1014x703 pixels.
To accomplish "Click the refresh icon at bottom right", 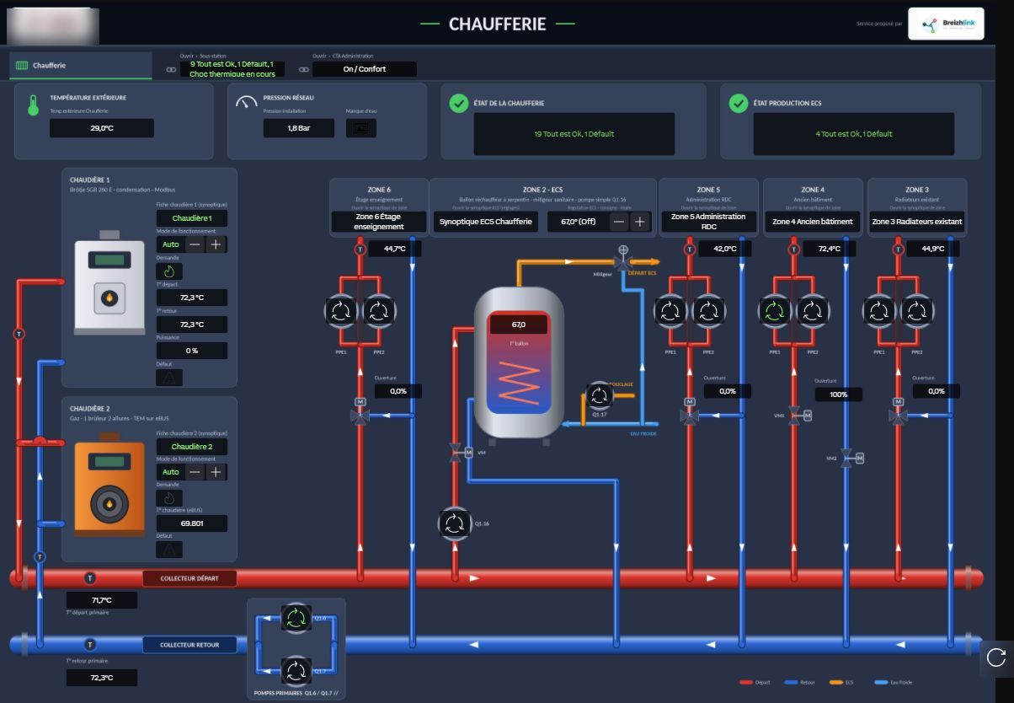I will (x=996, y=657).
